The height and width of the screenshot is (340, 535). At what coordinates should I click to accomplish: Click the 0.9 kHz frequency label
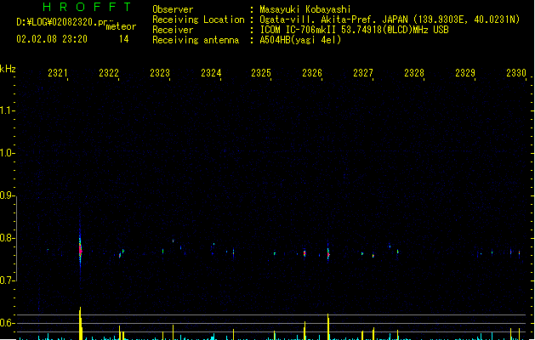7,195
